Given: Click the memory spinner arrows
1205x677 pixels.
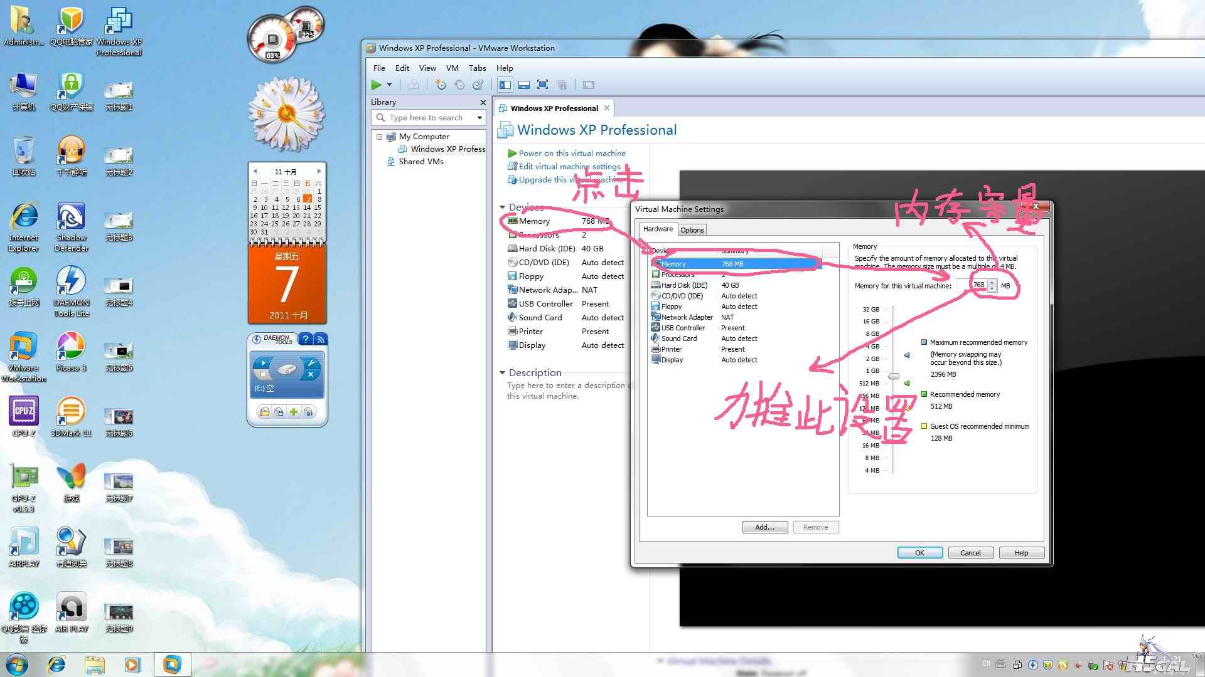Looking at the screenshot, I should click(x=992, y=285).
